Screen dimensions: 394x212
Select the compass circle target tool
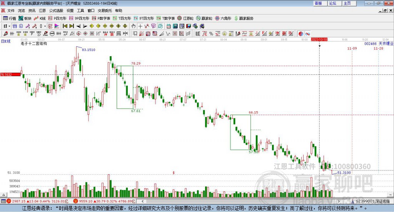pyautogui.click(x=78, y=33)
